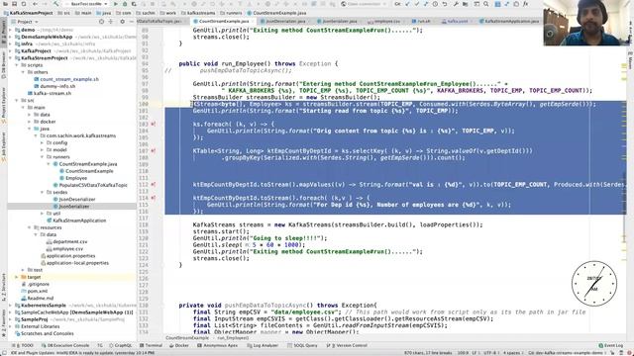Click the KafkaStreamProject breadcrumb
The width and height of the screenshot is (634, 356).
click(29, 13)
